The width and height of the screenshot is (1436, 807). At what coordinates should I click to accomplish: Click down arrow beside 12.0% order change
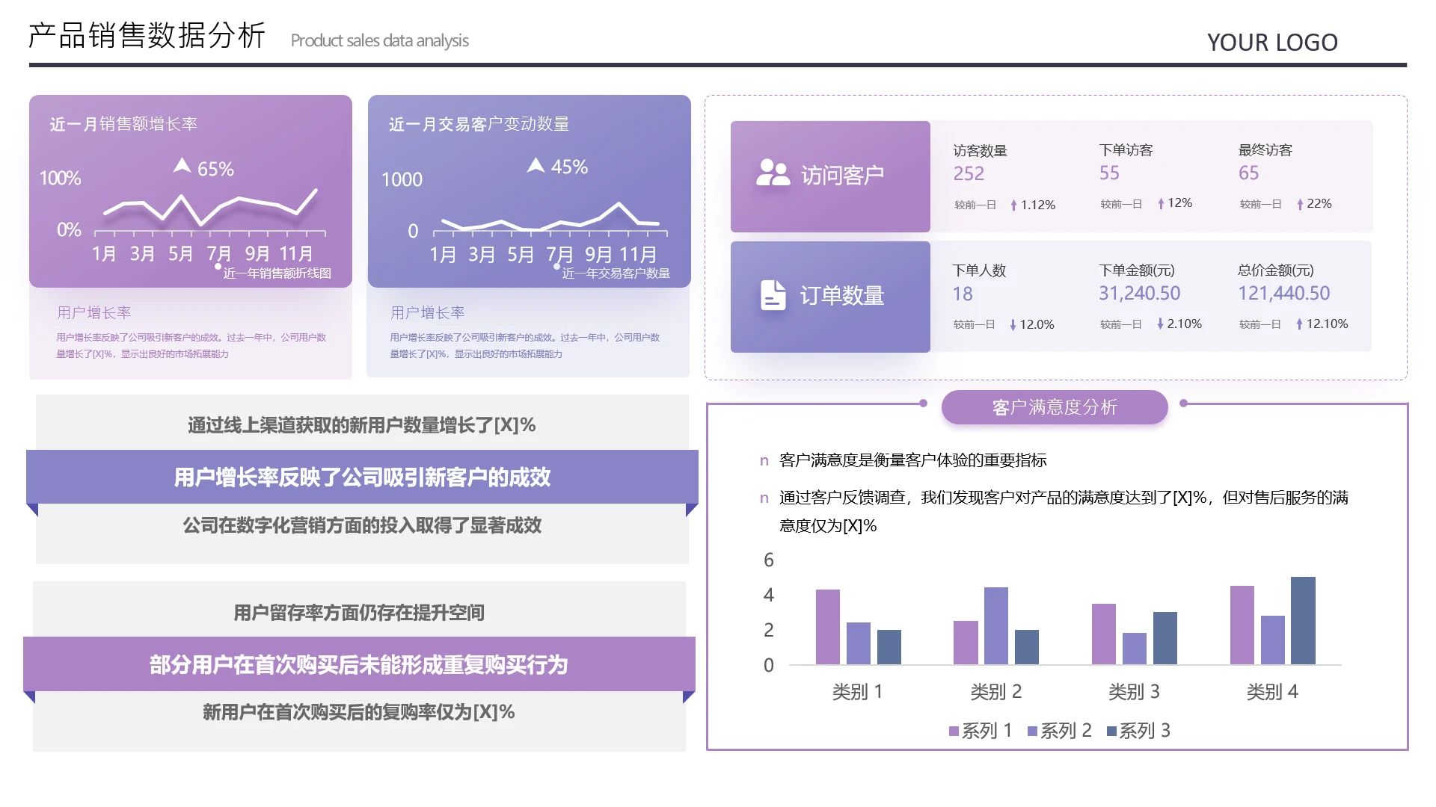1013,325
